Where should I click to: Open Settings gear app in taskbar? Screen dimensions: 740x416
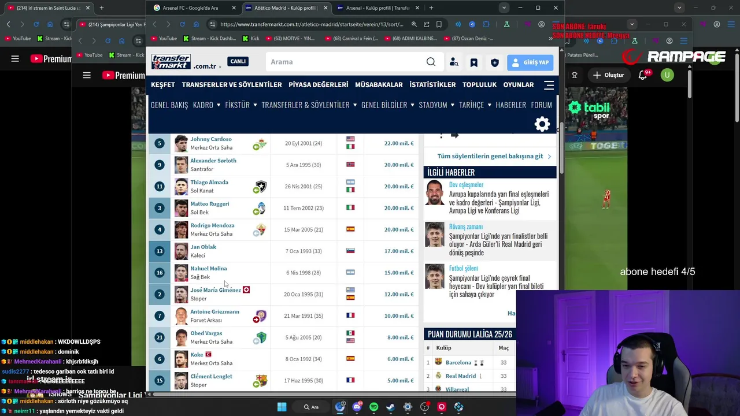pyautogui.click(x=408, y=407)
